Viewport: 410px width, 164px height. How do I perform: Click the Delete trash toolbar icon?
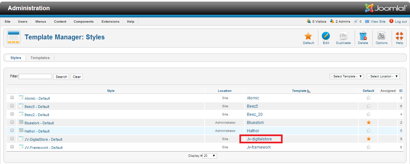[363, 36]
